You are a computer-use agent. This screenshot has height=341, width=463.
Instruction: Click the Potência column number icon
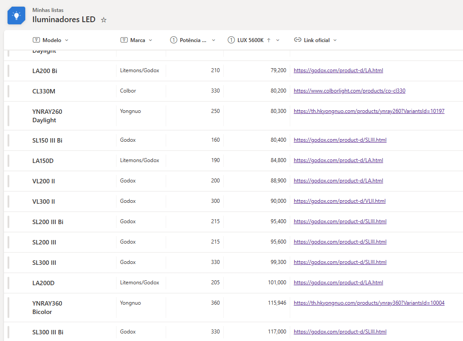click(174, 40)
